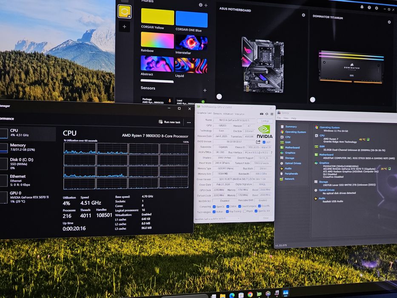This screenshot has height=298, width=397.
Task: Open Microsoft Edge from the taskbar
Action: coord(231,295)
